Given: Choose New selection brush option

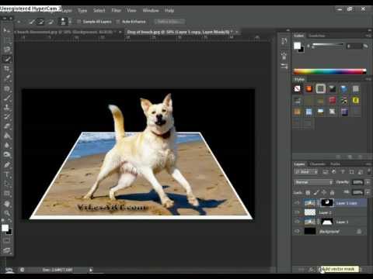Looking at the screenshot, I should [x=31, y=22].
